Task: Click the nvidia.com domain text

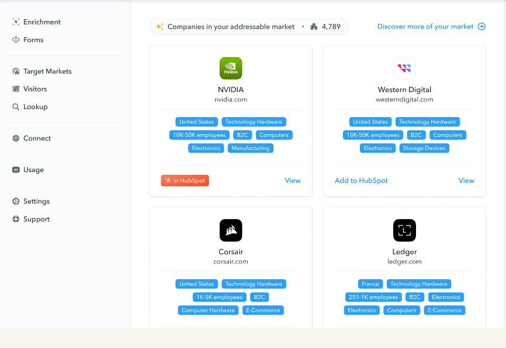Action: point(231,100)
